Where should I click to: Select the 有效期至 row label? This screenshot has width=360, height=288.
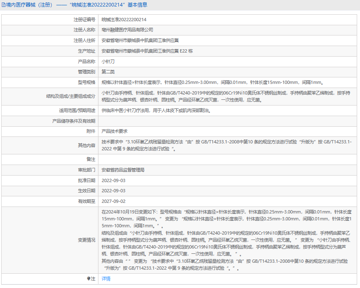tap(87, 201)
